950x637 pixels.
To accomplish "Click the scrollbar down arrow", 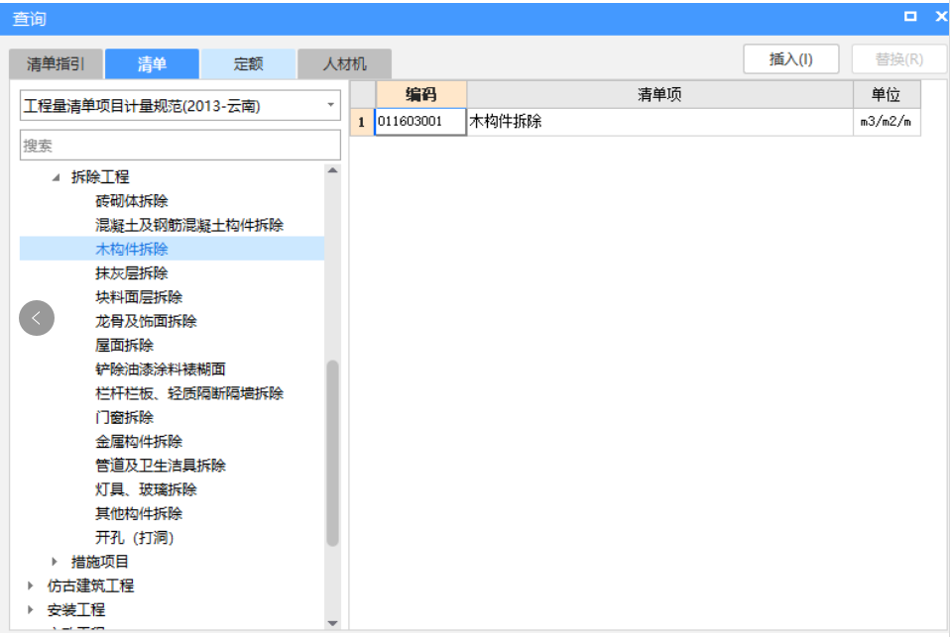I will click(x=331, y=623).
